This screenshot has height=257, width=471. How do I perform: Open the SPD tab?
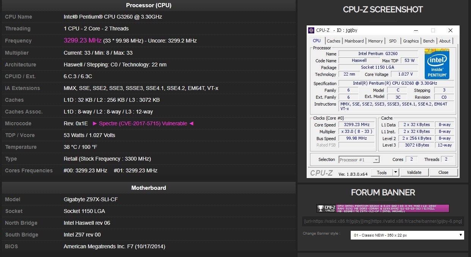[x=393, y=41]
